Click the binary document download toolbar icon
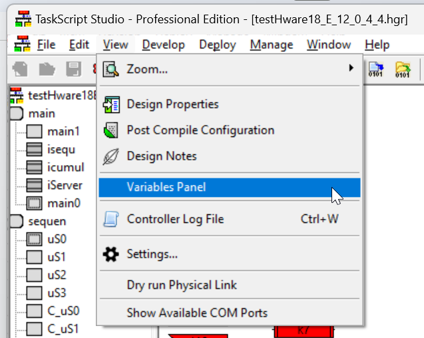Screen dimensions: 424x338 click(376, 69)
